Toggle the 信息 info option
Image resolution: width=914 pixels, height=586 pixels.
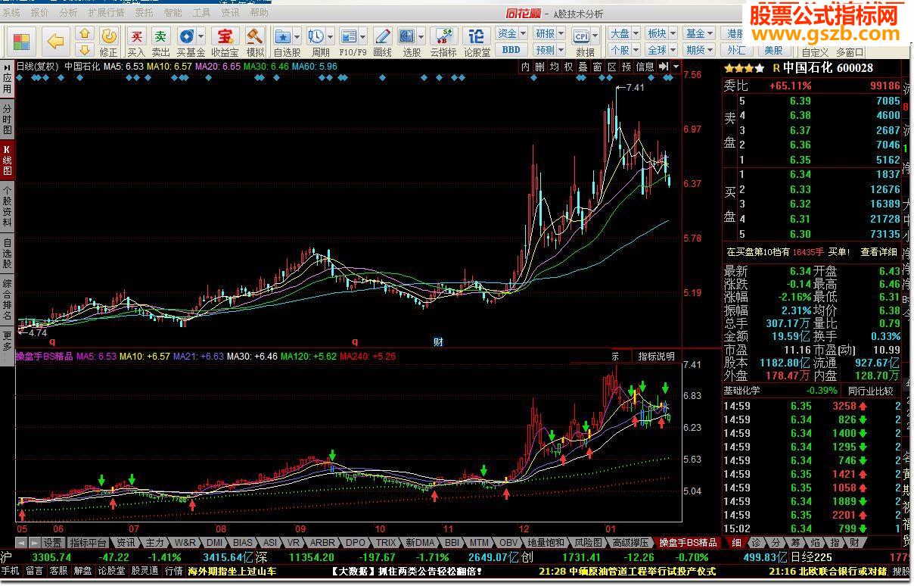click(x=645, y=67)
